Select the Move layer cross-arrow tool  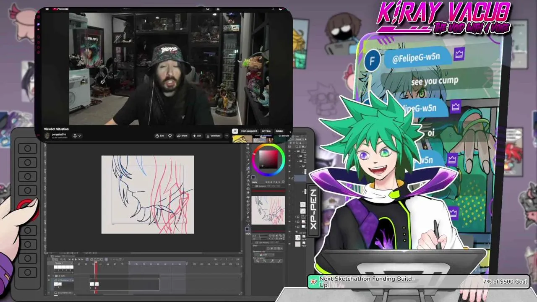pos(248,152)
